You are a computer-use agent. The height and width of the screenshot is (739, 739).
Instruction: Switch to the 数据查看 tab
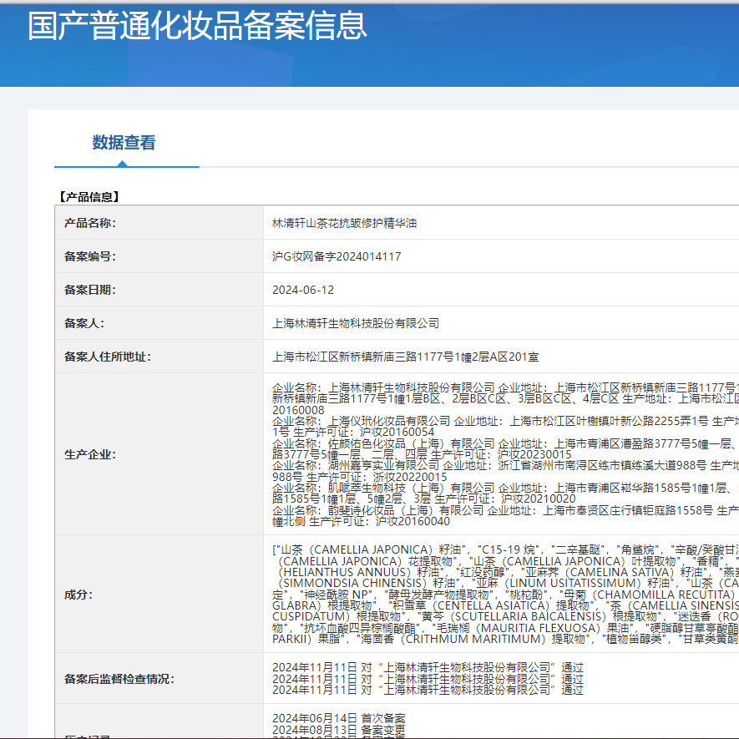pyautogui.click(x=126, y=142)
